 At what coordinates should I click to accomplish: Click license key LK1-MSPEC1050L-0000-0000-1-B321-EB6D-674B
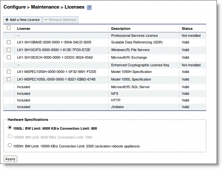pos(56,79)
